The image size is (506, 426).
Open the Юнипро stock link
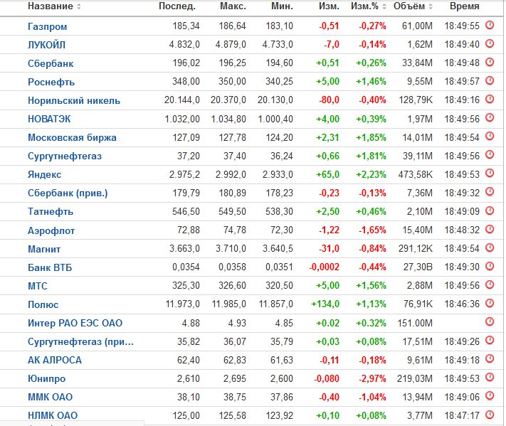(46, 378)
